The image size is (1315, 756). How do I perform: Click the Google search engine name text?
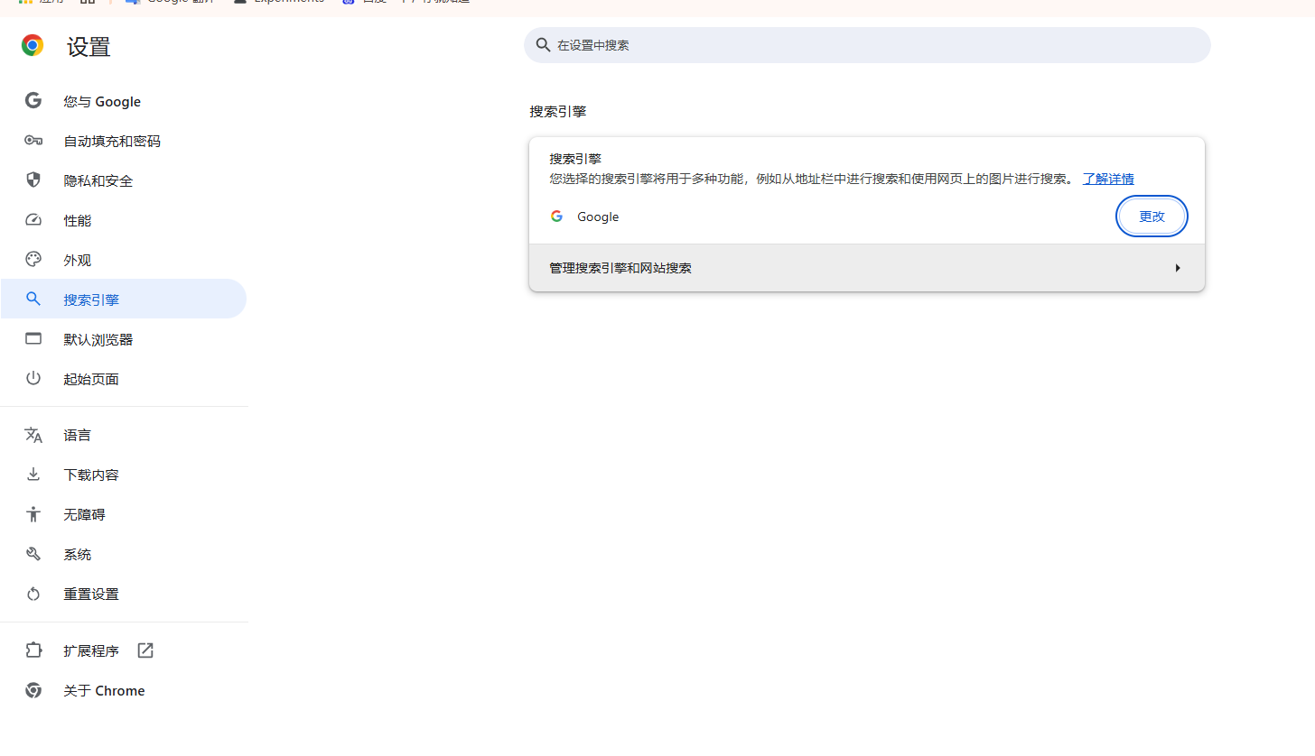(x=598, y=217)
